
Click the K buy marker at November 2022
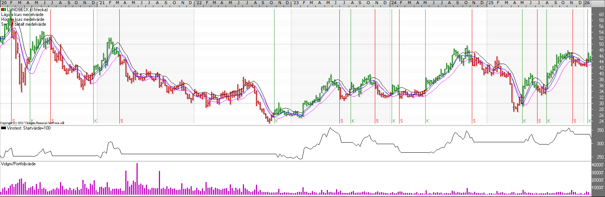pos(276,121)
